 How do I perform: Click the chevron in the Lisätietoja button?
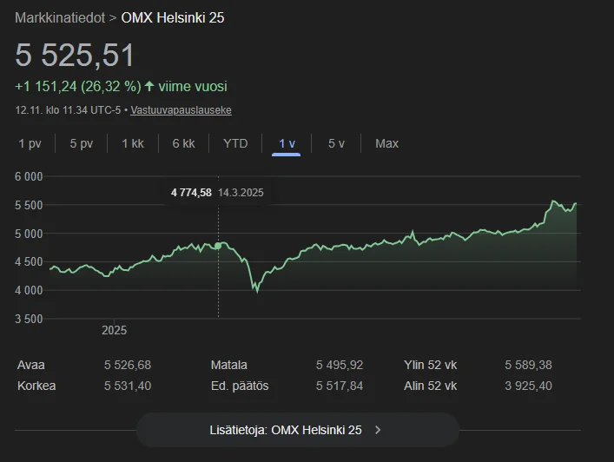[x=378, y=429]
